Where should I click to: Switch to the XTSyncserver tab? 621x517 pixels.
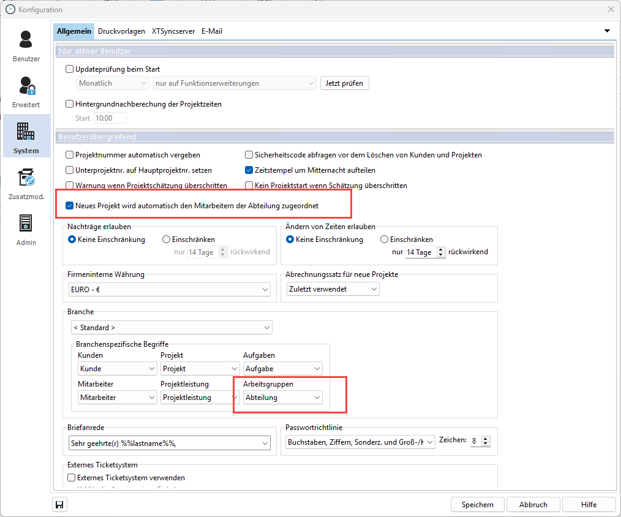coord(173,31)
